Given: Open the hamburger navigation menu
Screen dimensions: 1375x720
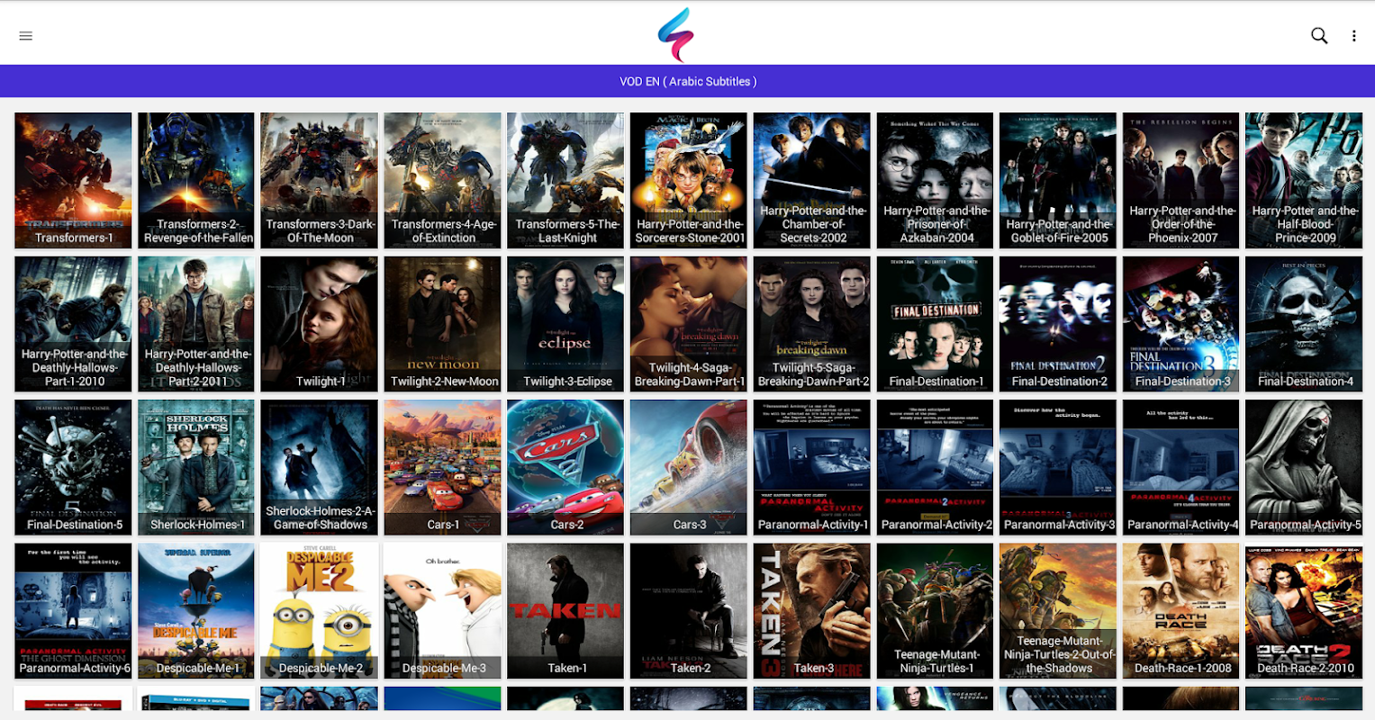Looking at the screenshot, I should [25, 36].
